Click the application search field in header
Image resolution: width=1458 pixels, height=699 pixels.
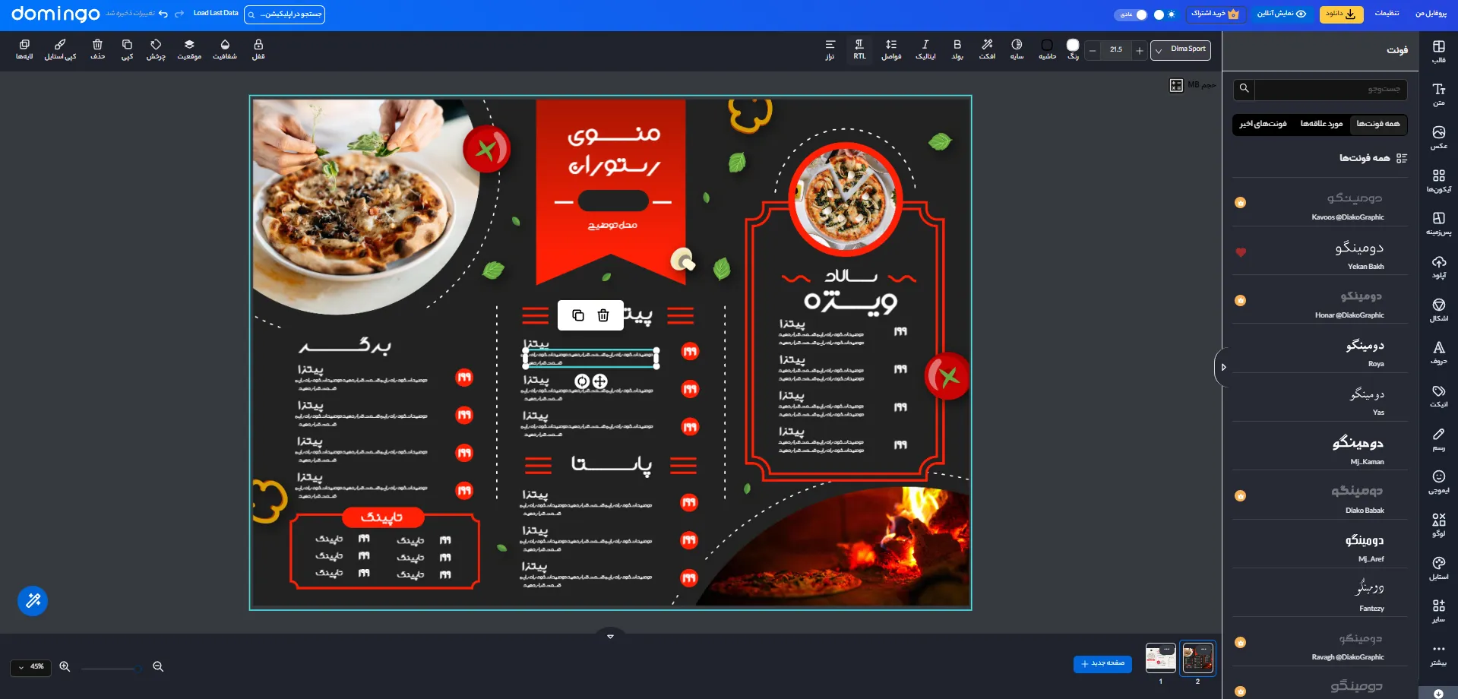[284, 14]
